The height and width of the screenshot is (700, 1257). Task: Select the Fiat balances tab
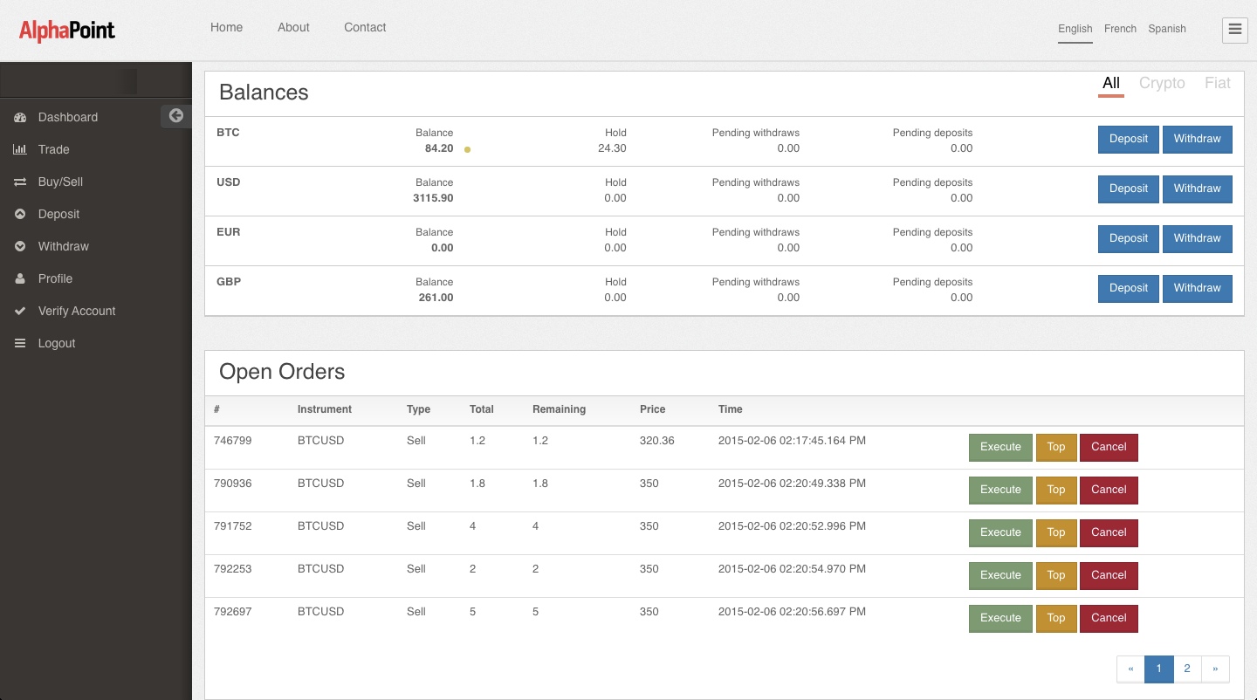[x=1217, y=83]
